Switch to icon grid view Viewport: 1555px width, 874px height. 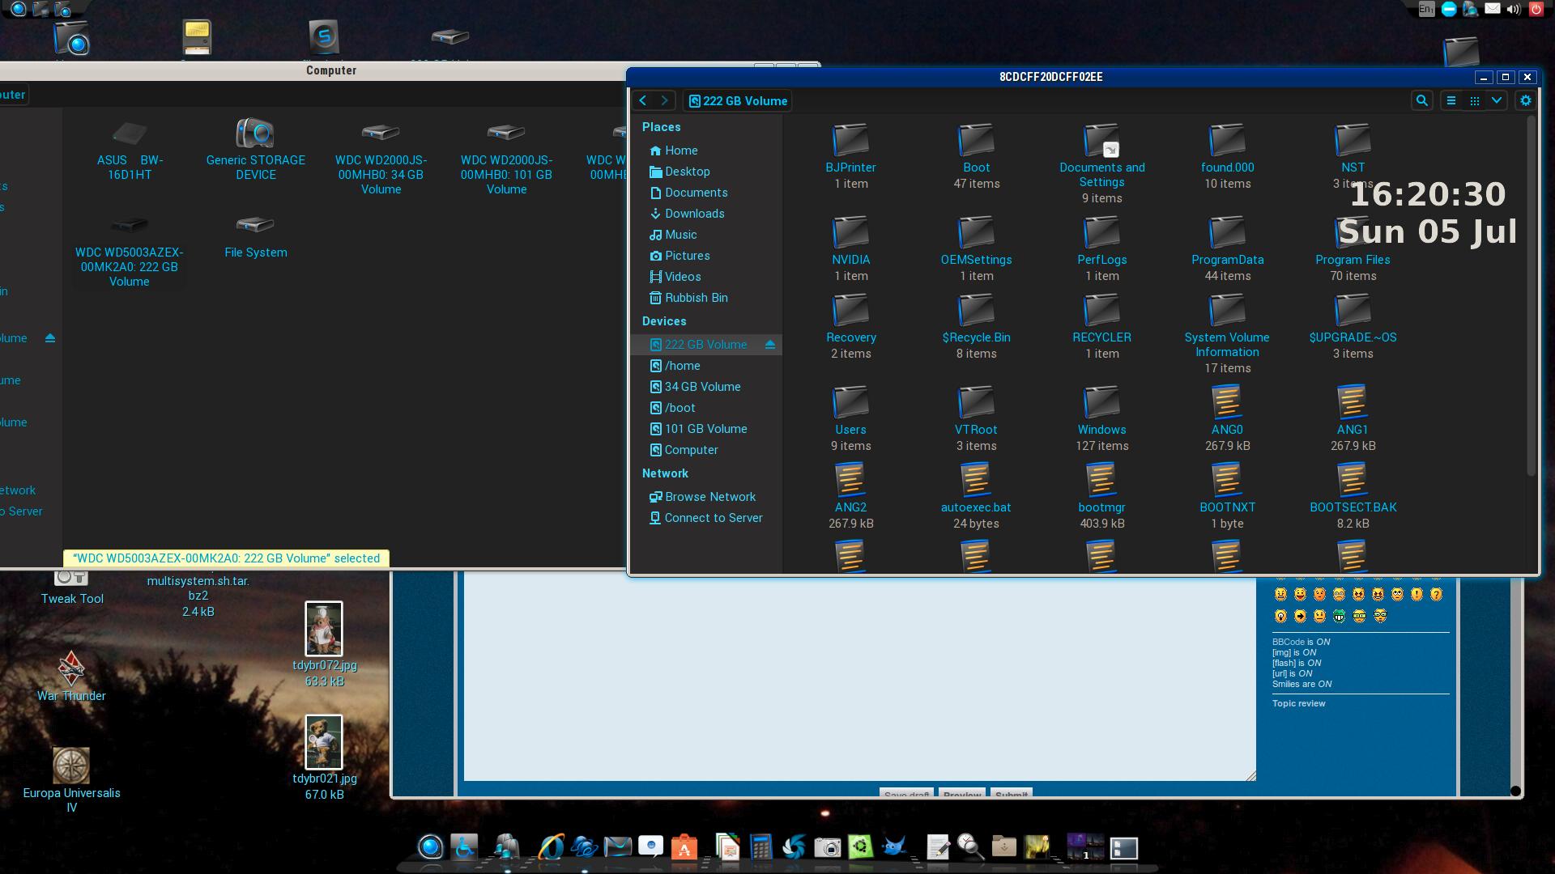(x=1474, y=100)
